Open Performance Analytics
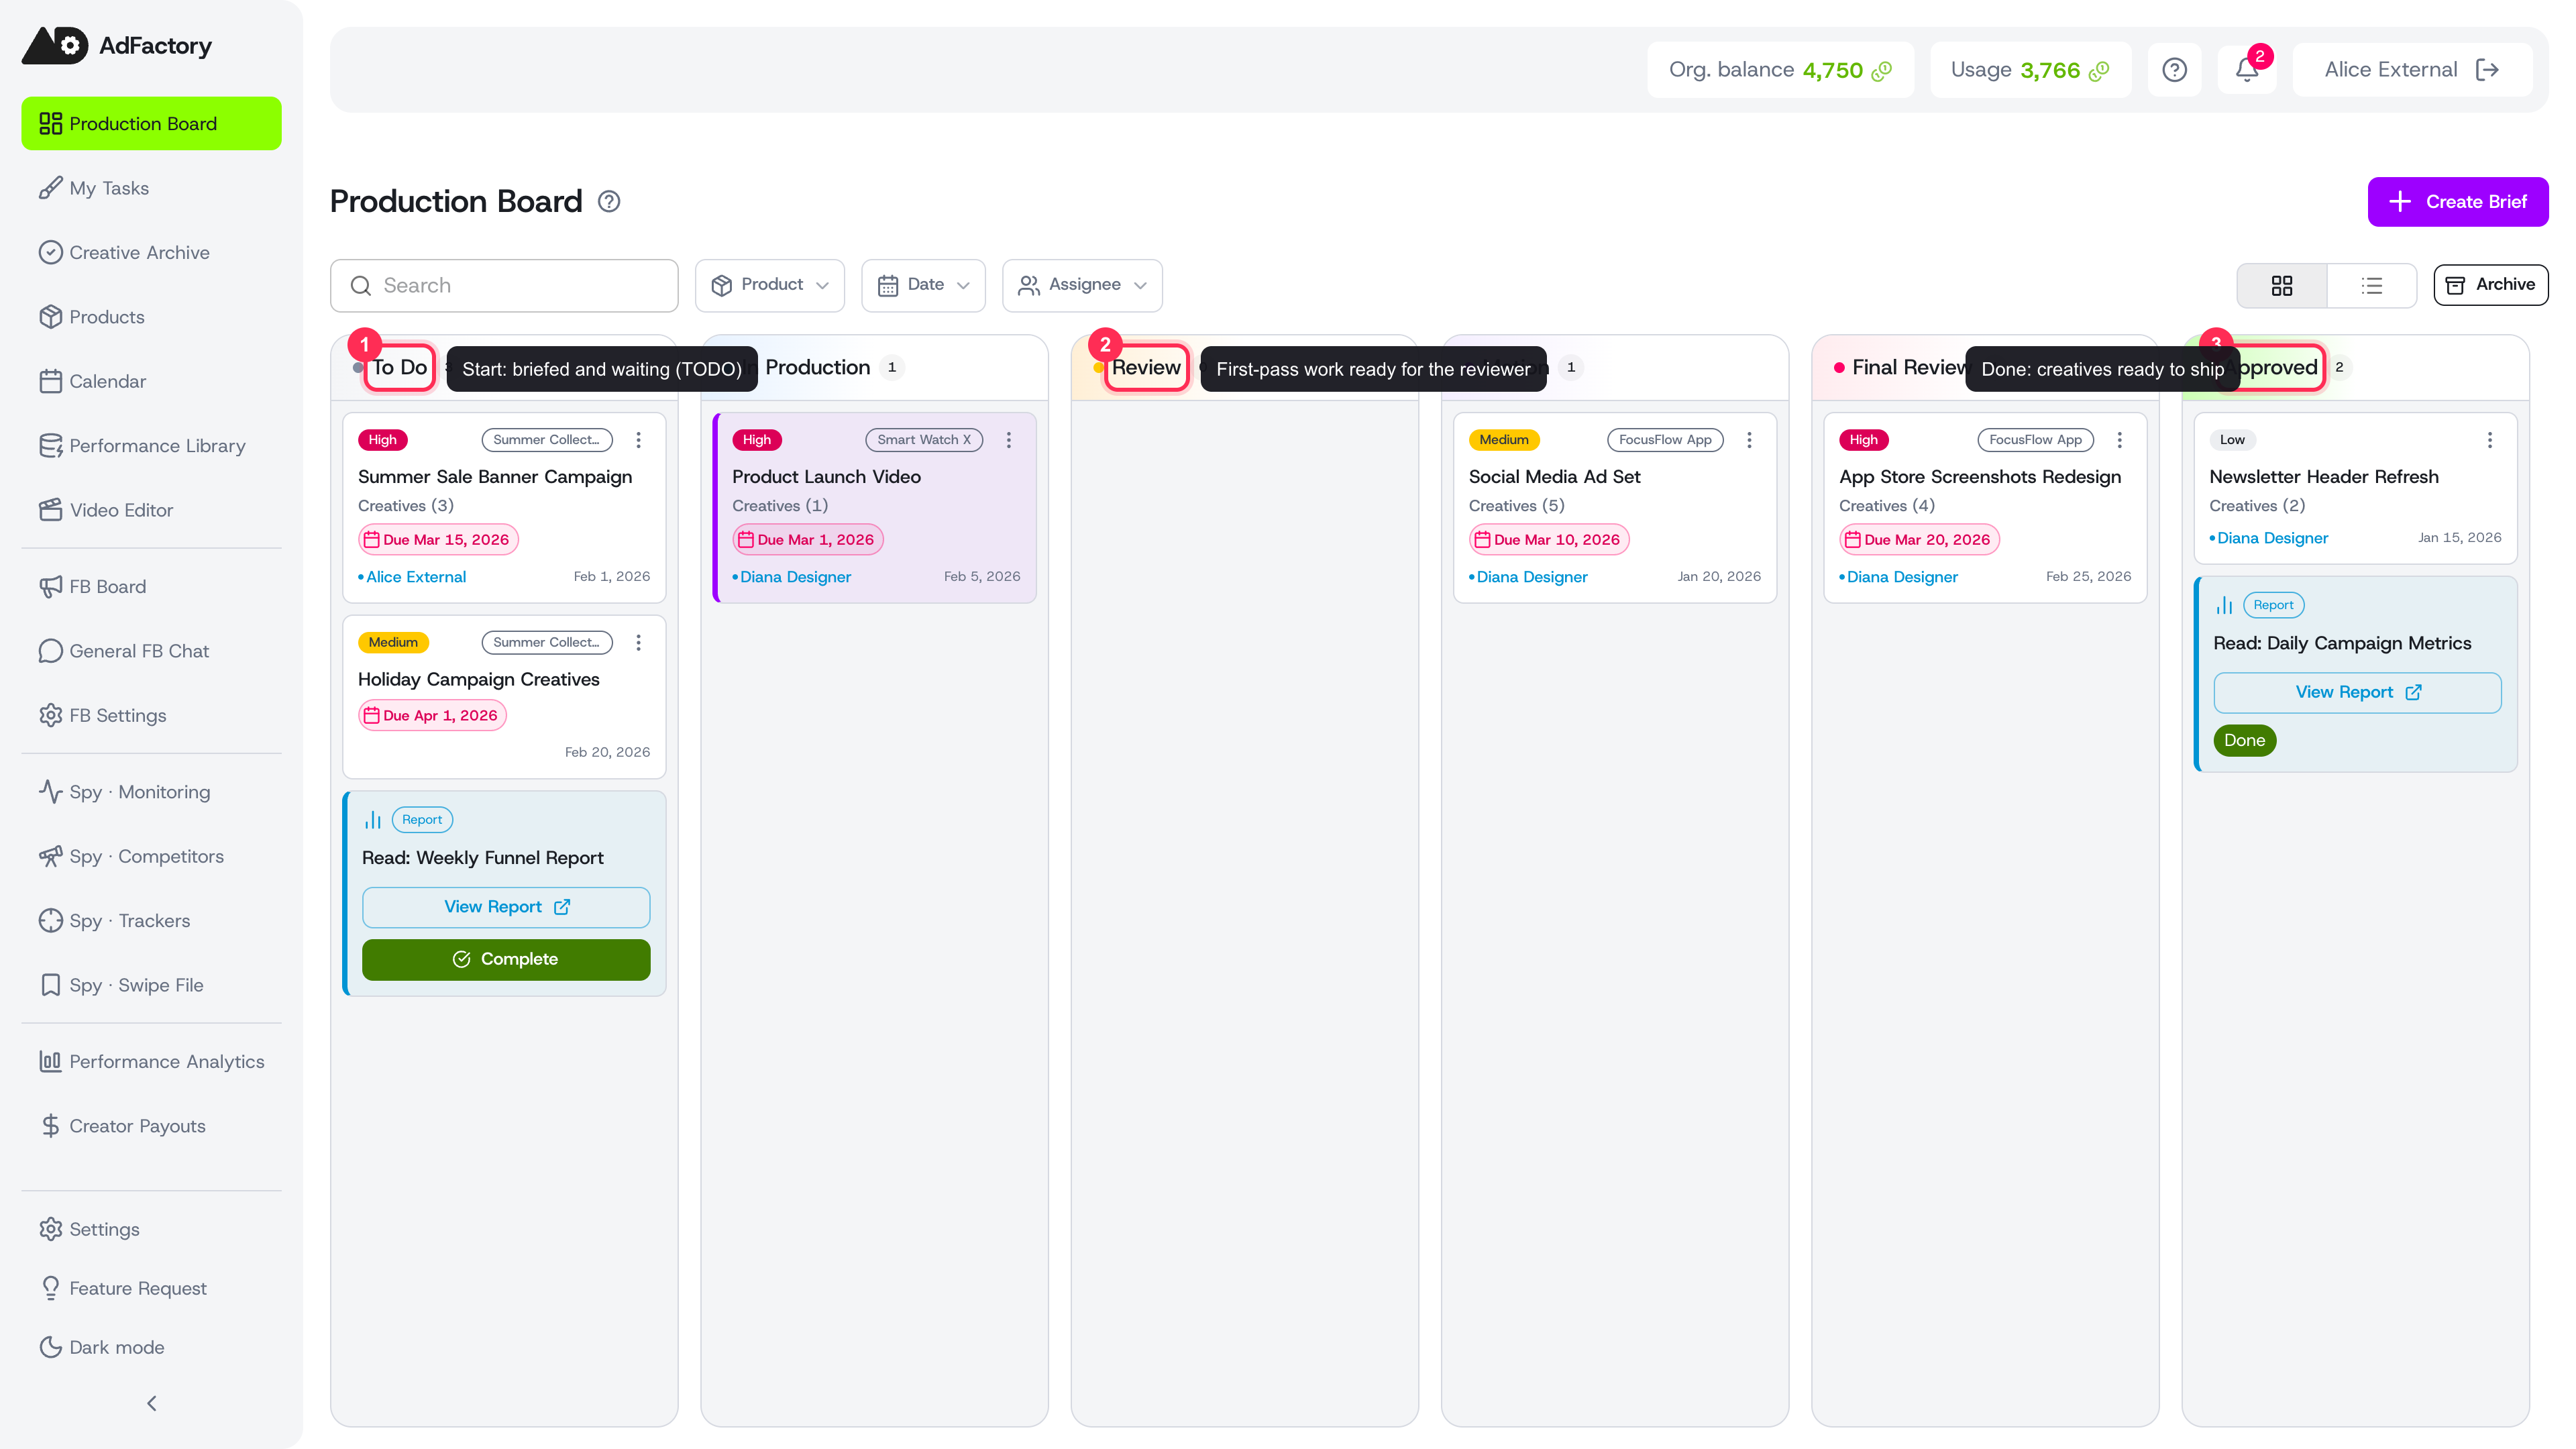Image resolution: width=2576 pixels, height=1449 pixels. (151, 1062)
